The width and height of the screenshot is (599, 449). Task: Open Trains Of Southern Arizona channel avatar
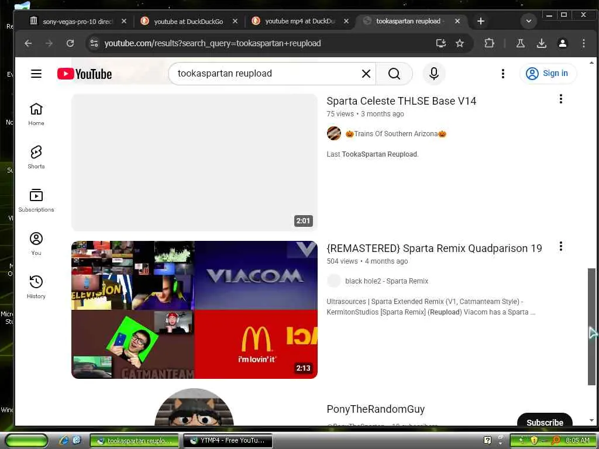pos(334,133)
